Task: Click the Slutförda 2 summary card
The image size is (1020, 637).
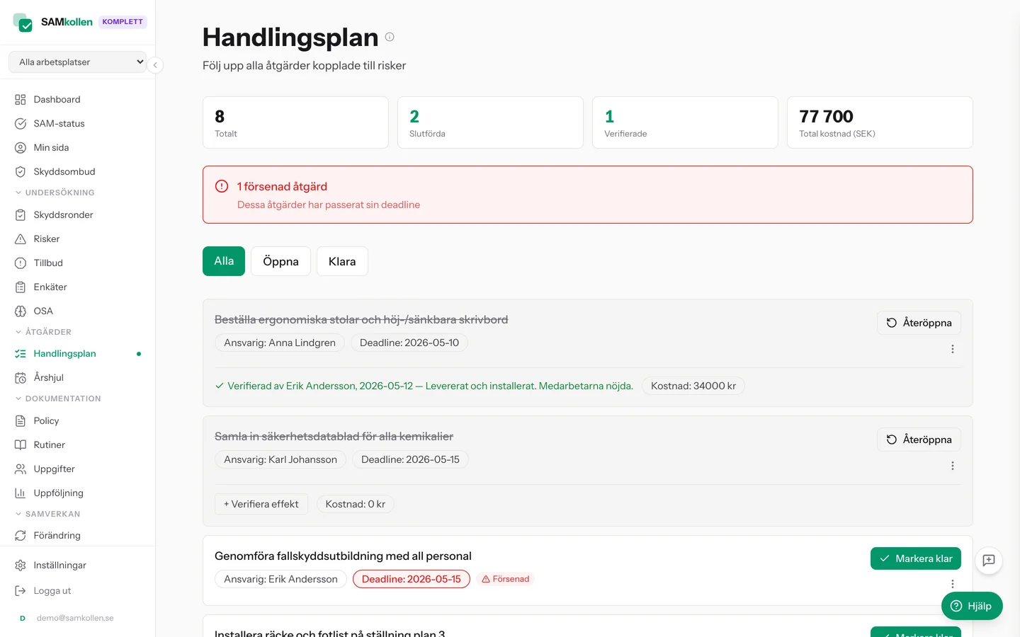Action: point(490,122)
